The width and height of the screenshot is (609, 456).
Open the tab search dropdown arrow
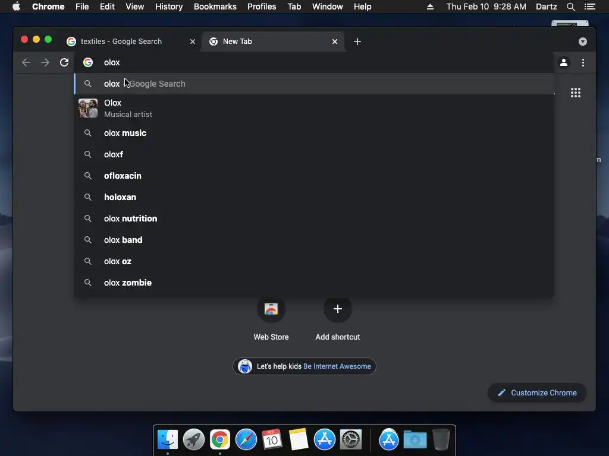[583, 42]
